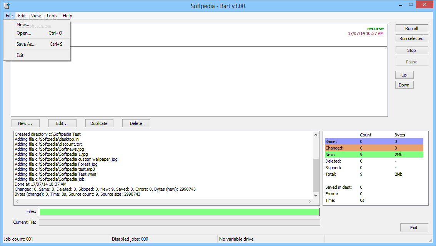Click the 'Count' column header
Image resolution: width=436 pixels, height=246 pixels.
[x=365, y=135]
